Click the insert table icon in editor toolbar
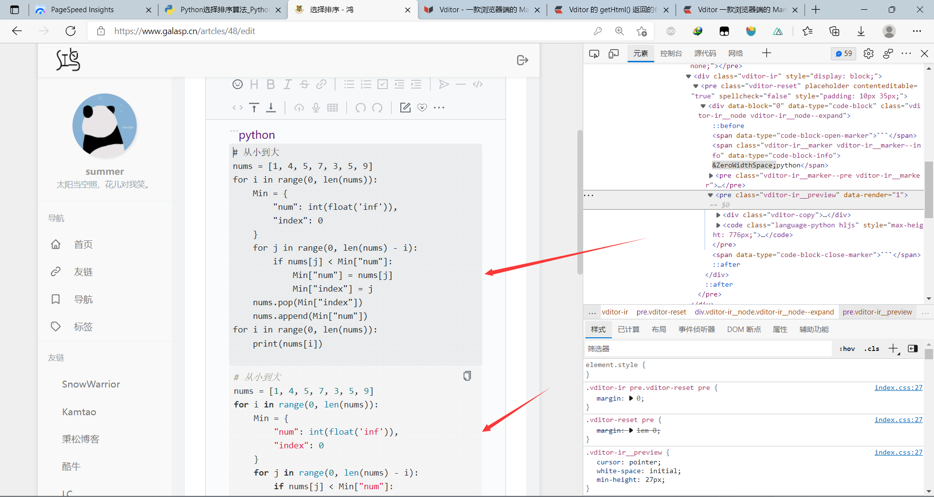 (333, 108)
